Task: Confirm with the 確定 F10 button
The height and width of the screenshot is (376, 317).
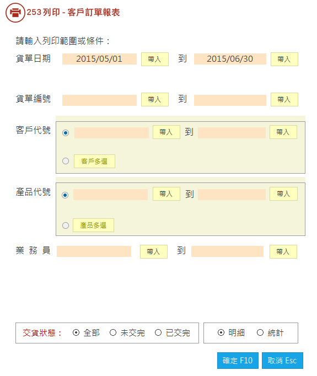Action: coord(238,361)
